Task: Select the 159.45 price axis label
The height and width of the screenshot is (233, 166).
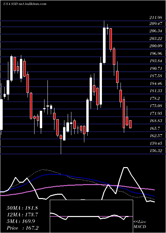Action: click(x=156, y=143)
